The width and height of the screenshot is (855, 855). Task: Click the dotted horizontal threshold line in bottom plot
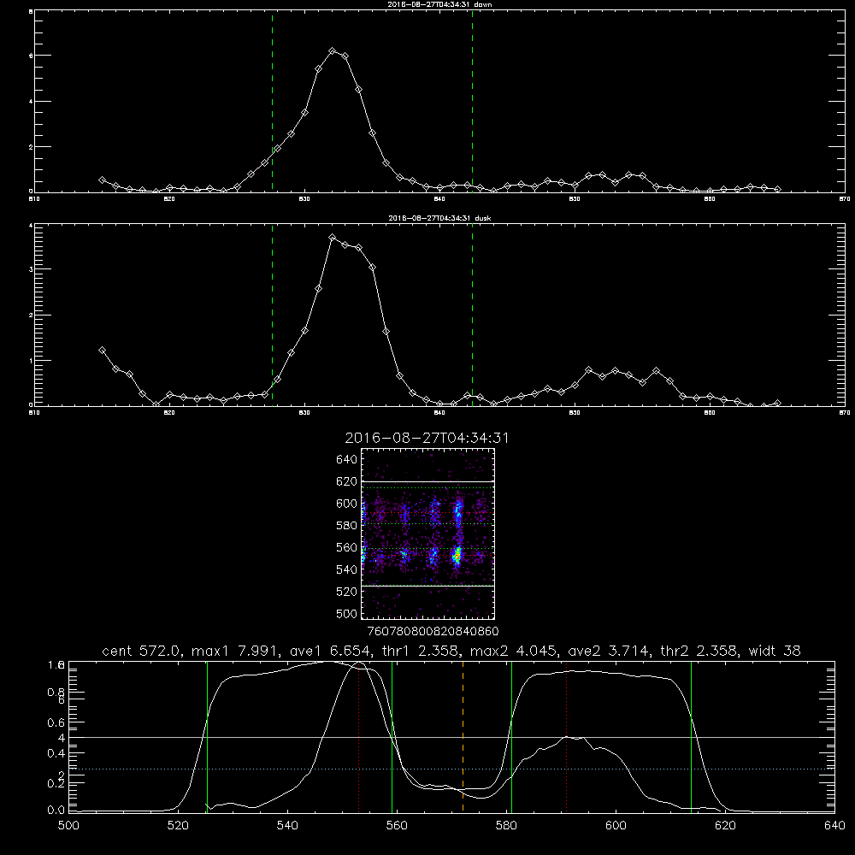(x=451, y=769)
